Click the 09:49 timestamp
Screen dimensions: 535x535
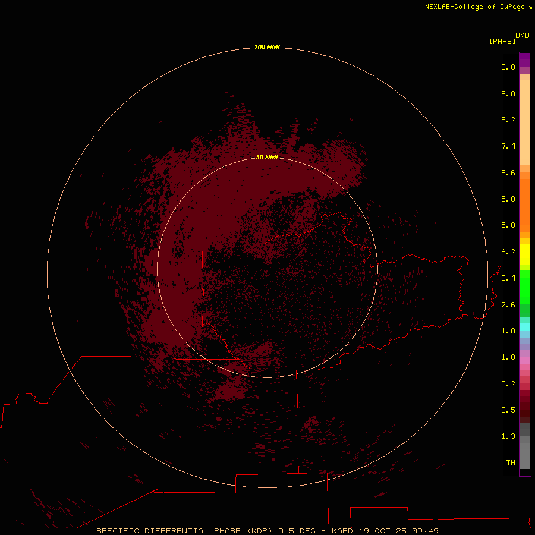tap(425, 531)
